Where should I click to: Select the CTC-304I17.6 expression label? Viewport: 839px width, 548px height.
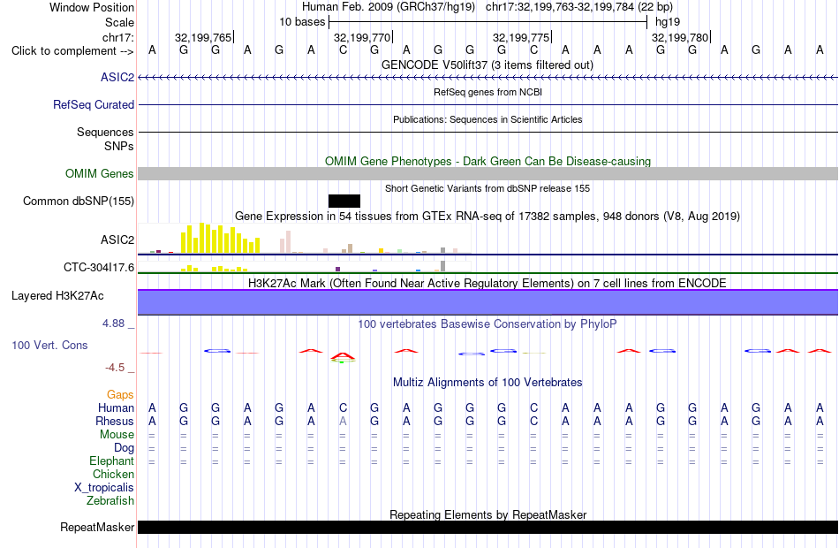99,267
